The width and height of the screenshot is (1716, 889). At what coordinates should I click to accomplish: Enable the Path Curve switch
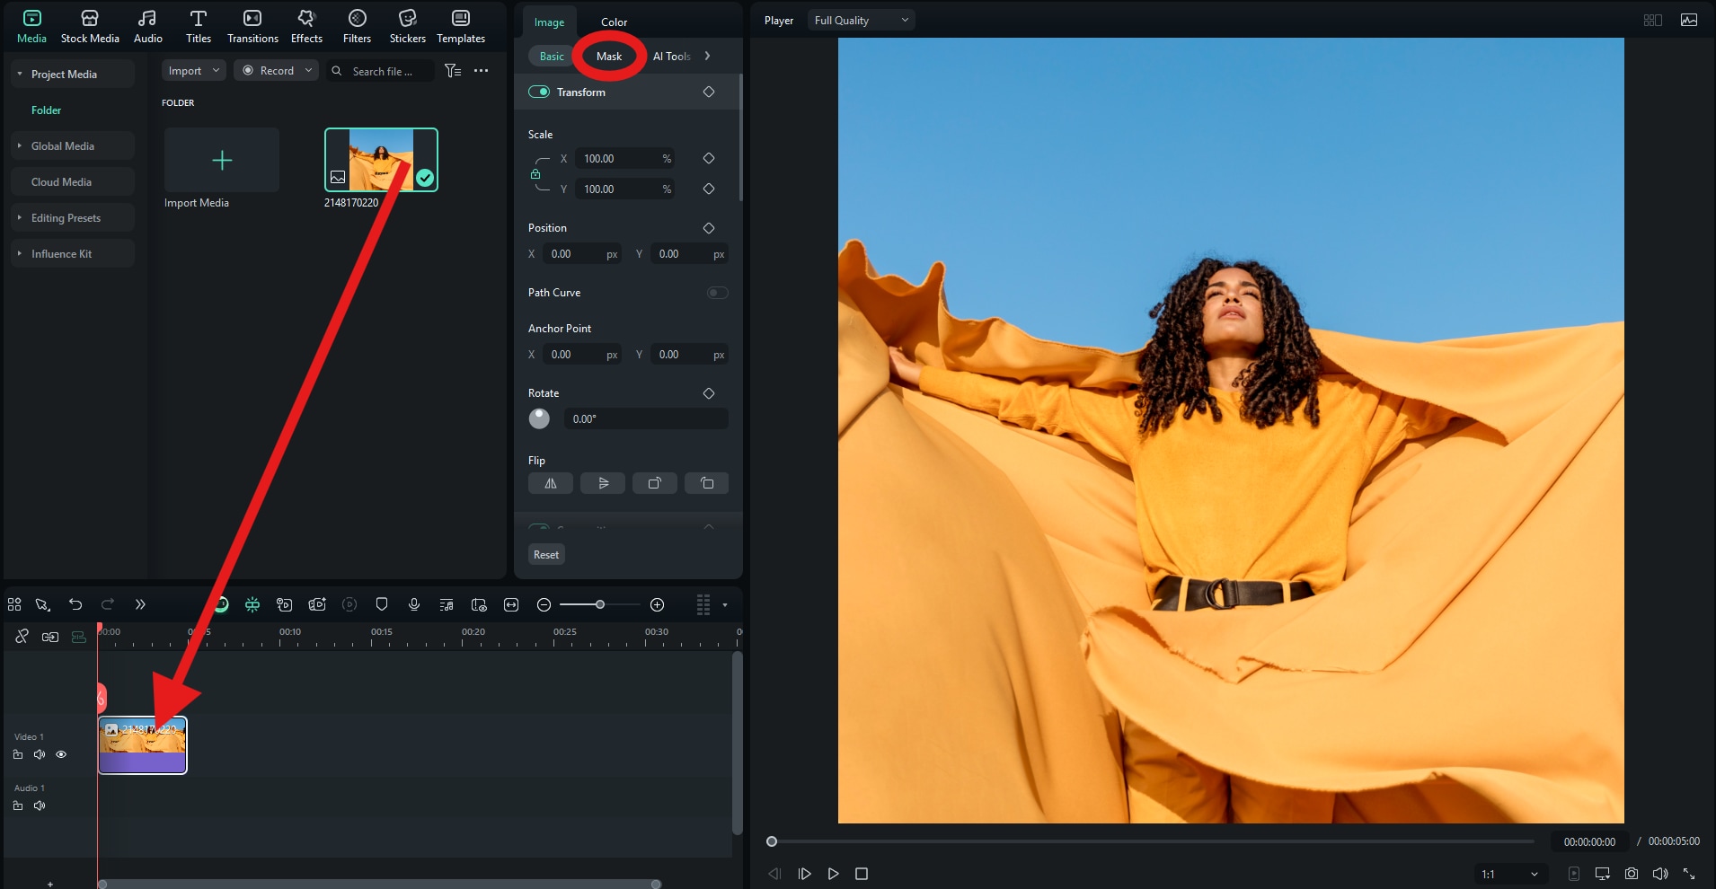coord(717,293)
